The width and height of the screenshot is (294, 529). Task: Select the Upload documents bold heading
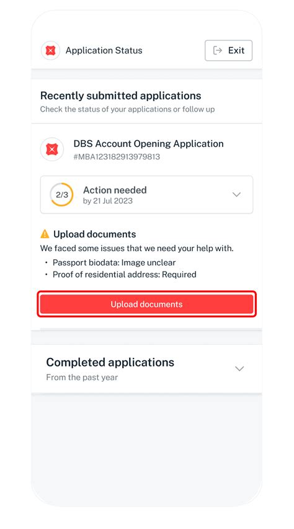pos(94,234)
